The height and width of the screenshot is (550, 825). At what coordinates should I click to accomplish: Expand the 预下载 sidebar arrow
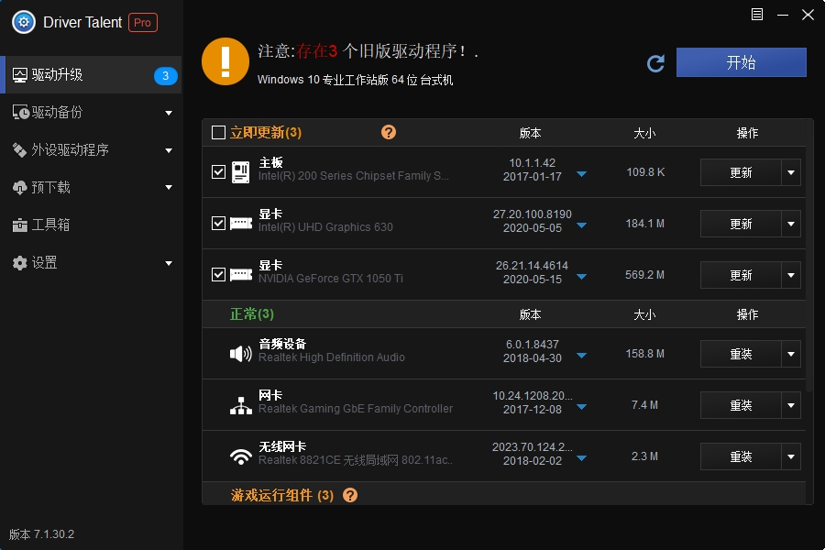click(169, 187)
